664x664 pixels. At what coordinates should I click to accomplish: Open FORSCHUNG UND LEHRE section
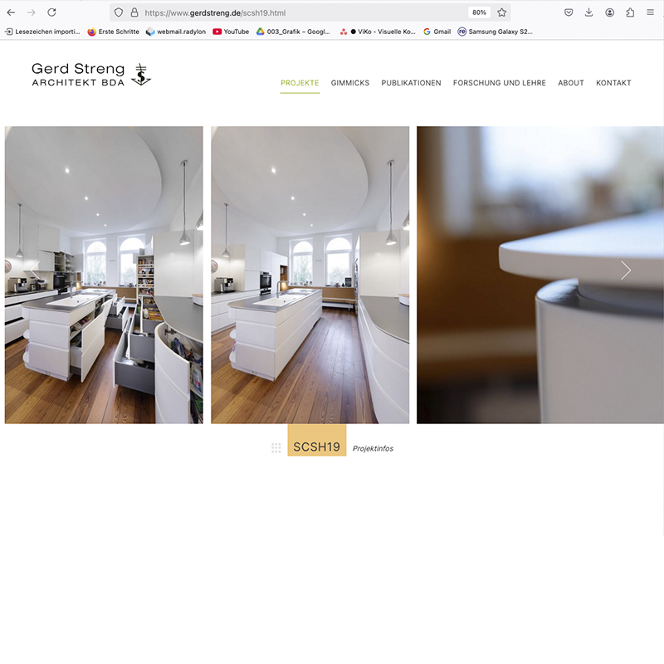500,83
